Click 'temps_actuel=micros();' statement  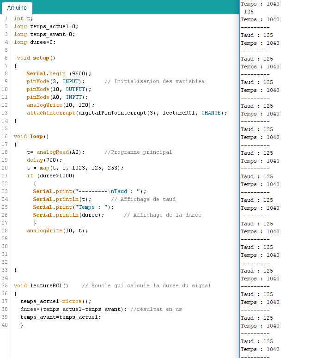pyautogui.click(x=56, y=301)
